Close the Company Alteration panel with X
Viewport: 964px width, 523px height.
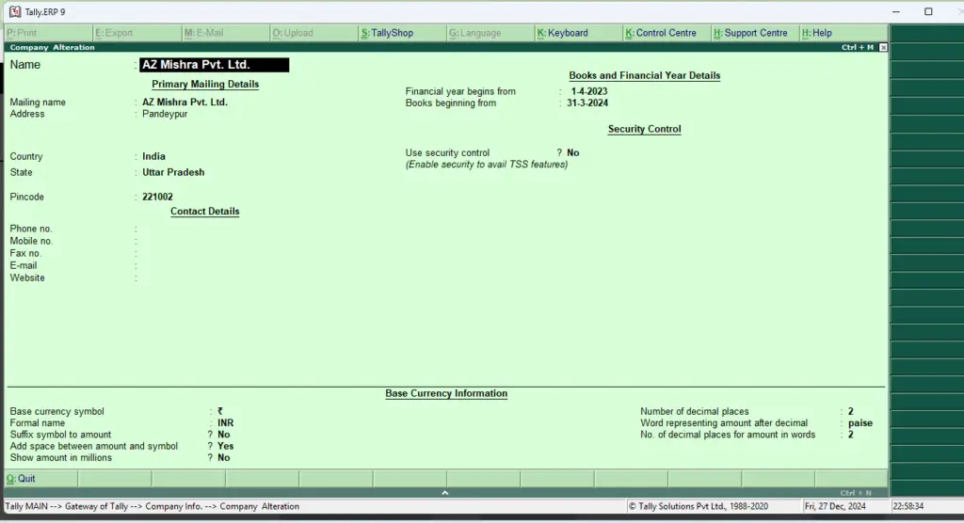tap(883, 47)
